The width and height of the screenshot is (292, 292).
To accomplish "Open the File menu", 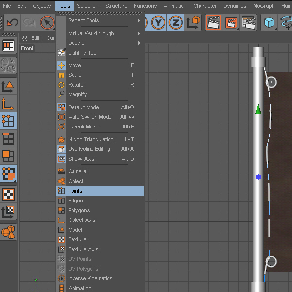I will [x=7, y=6].
